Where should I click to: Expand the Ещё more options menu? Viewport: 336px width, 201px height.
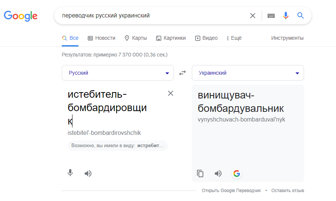(234, 38)
